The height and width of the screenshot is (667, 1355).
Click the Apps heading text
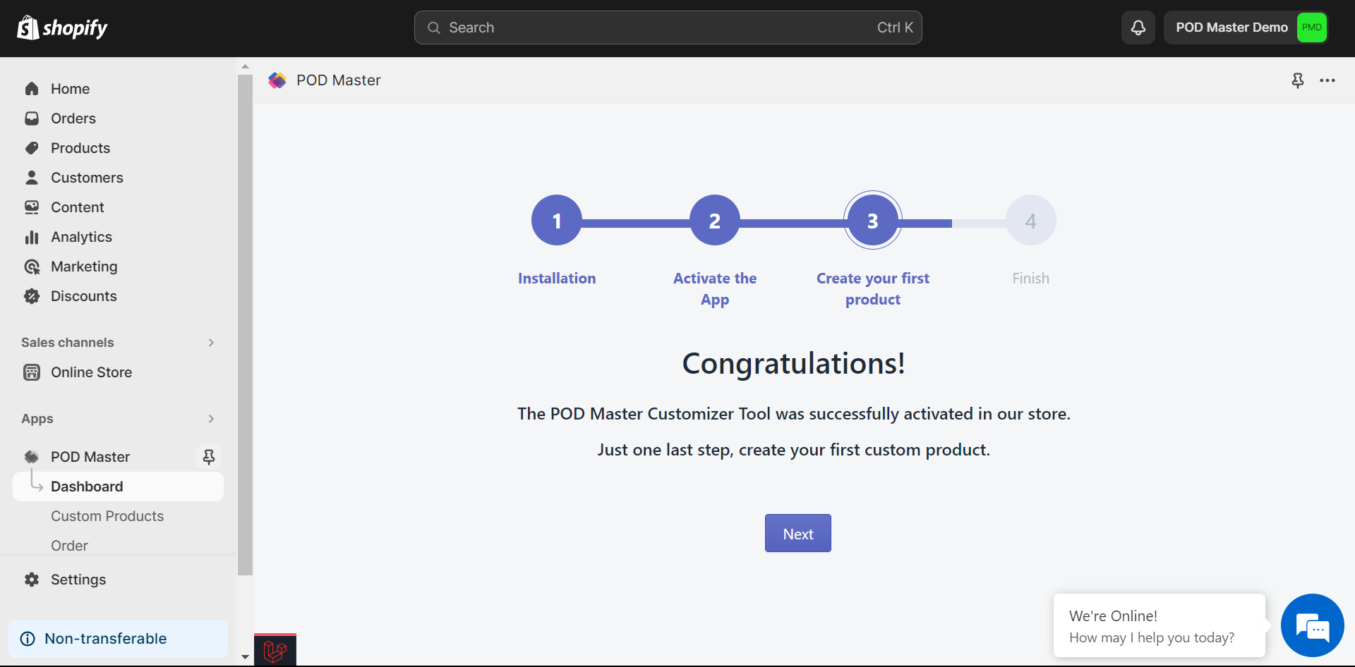[37, 419]
